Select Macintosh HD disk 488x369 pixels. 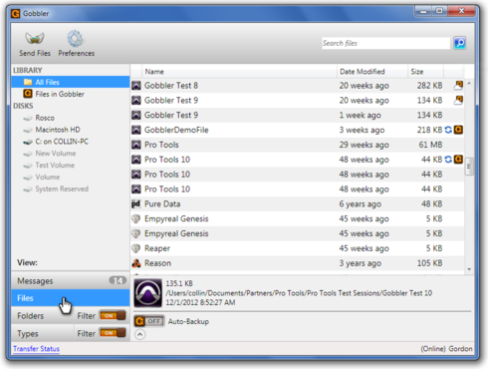pyautogui.click(x=58, y=130)
